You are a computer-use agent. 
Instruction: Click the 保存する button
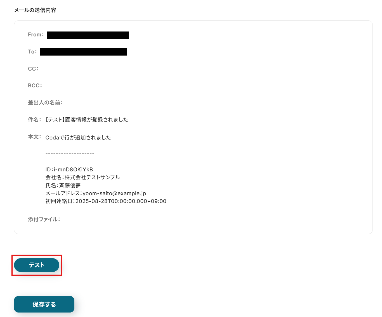coord(44,304)
